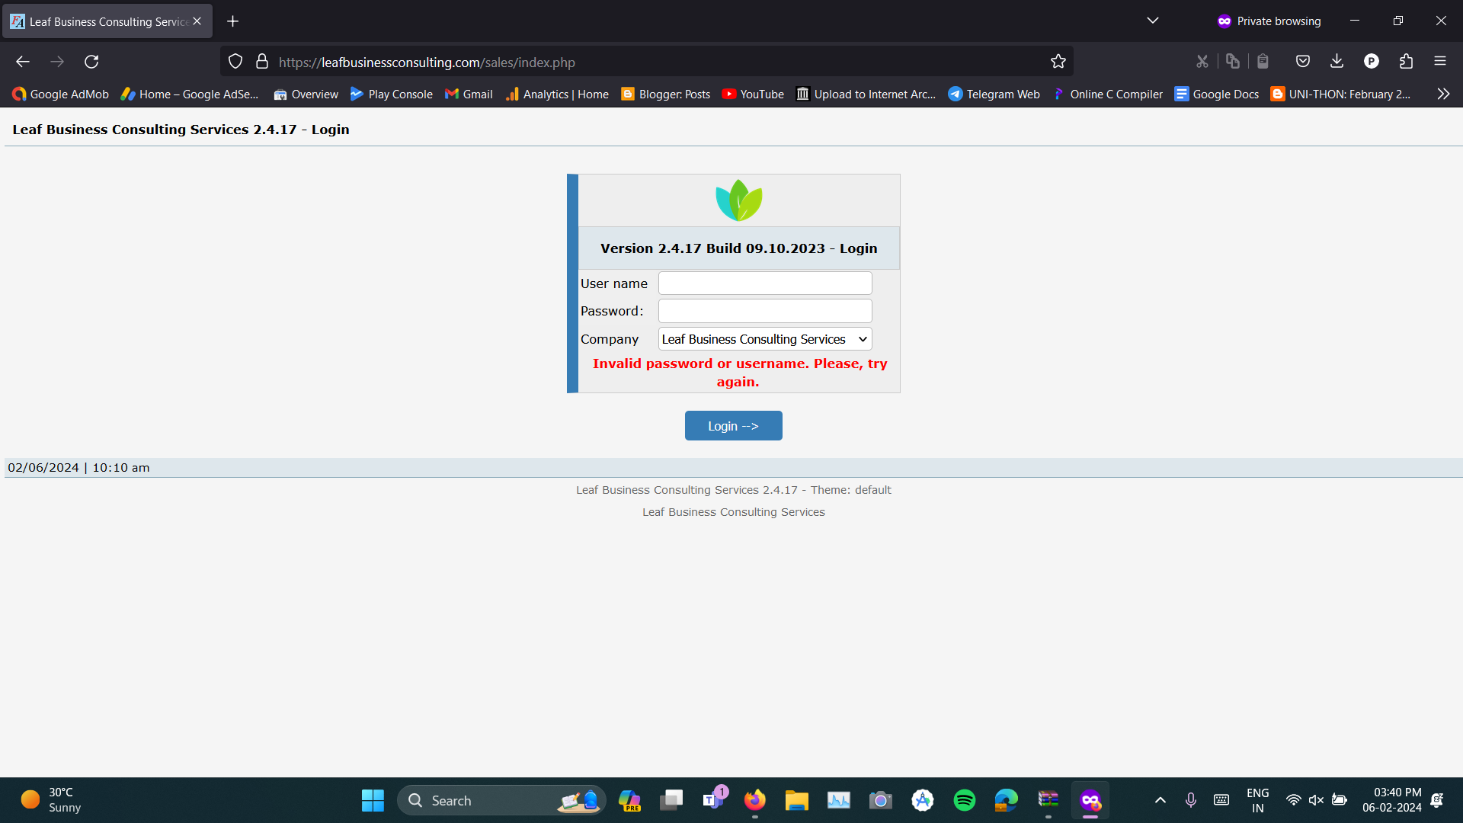The image size is (1463, 823).
Task: Click the address bar URL
Action: [x=427, y=62]
